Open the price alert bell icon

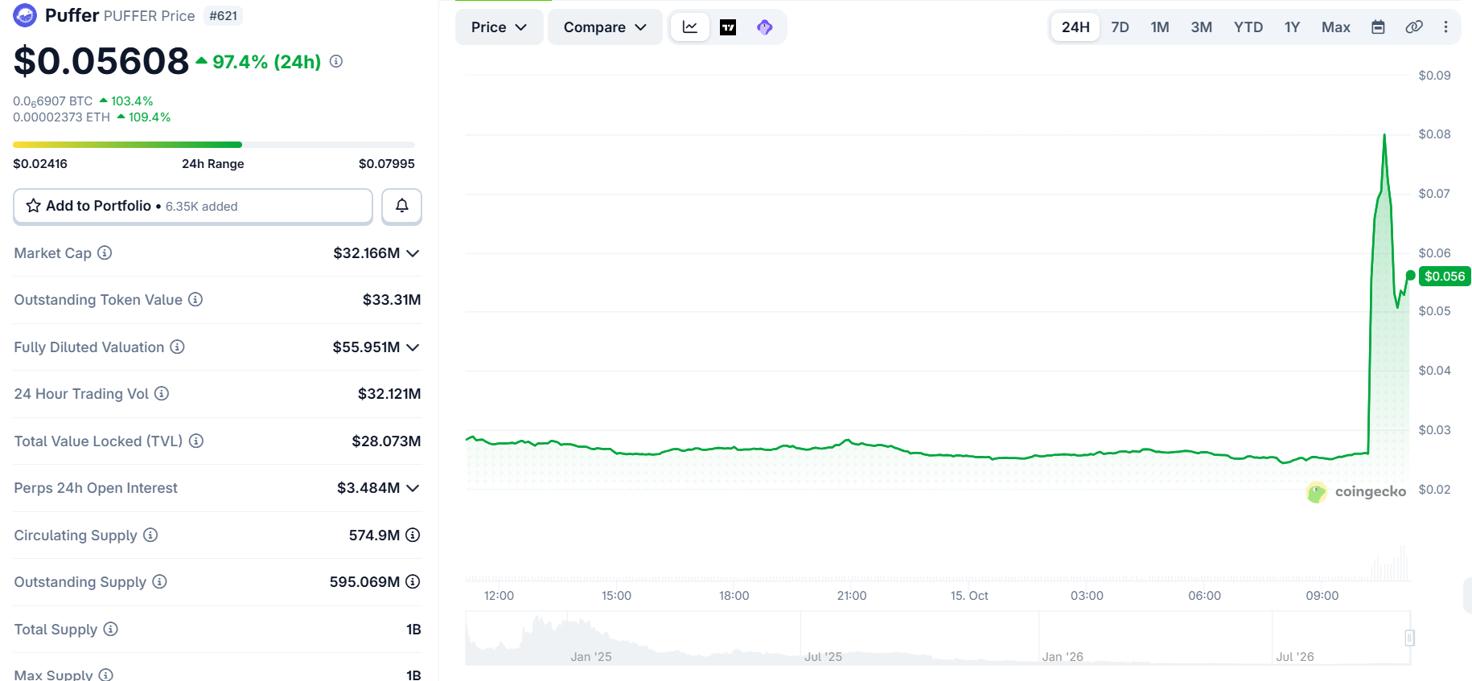click(402, 206)
